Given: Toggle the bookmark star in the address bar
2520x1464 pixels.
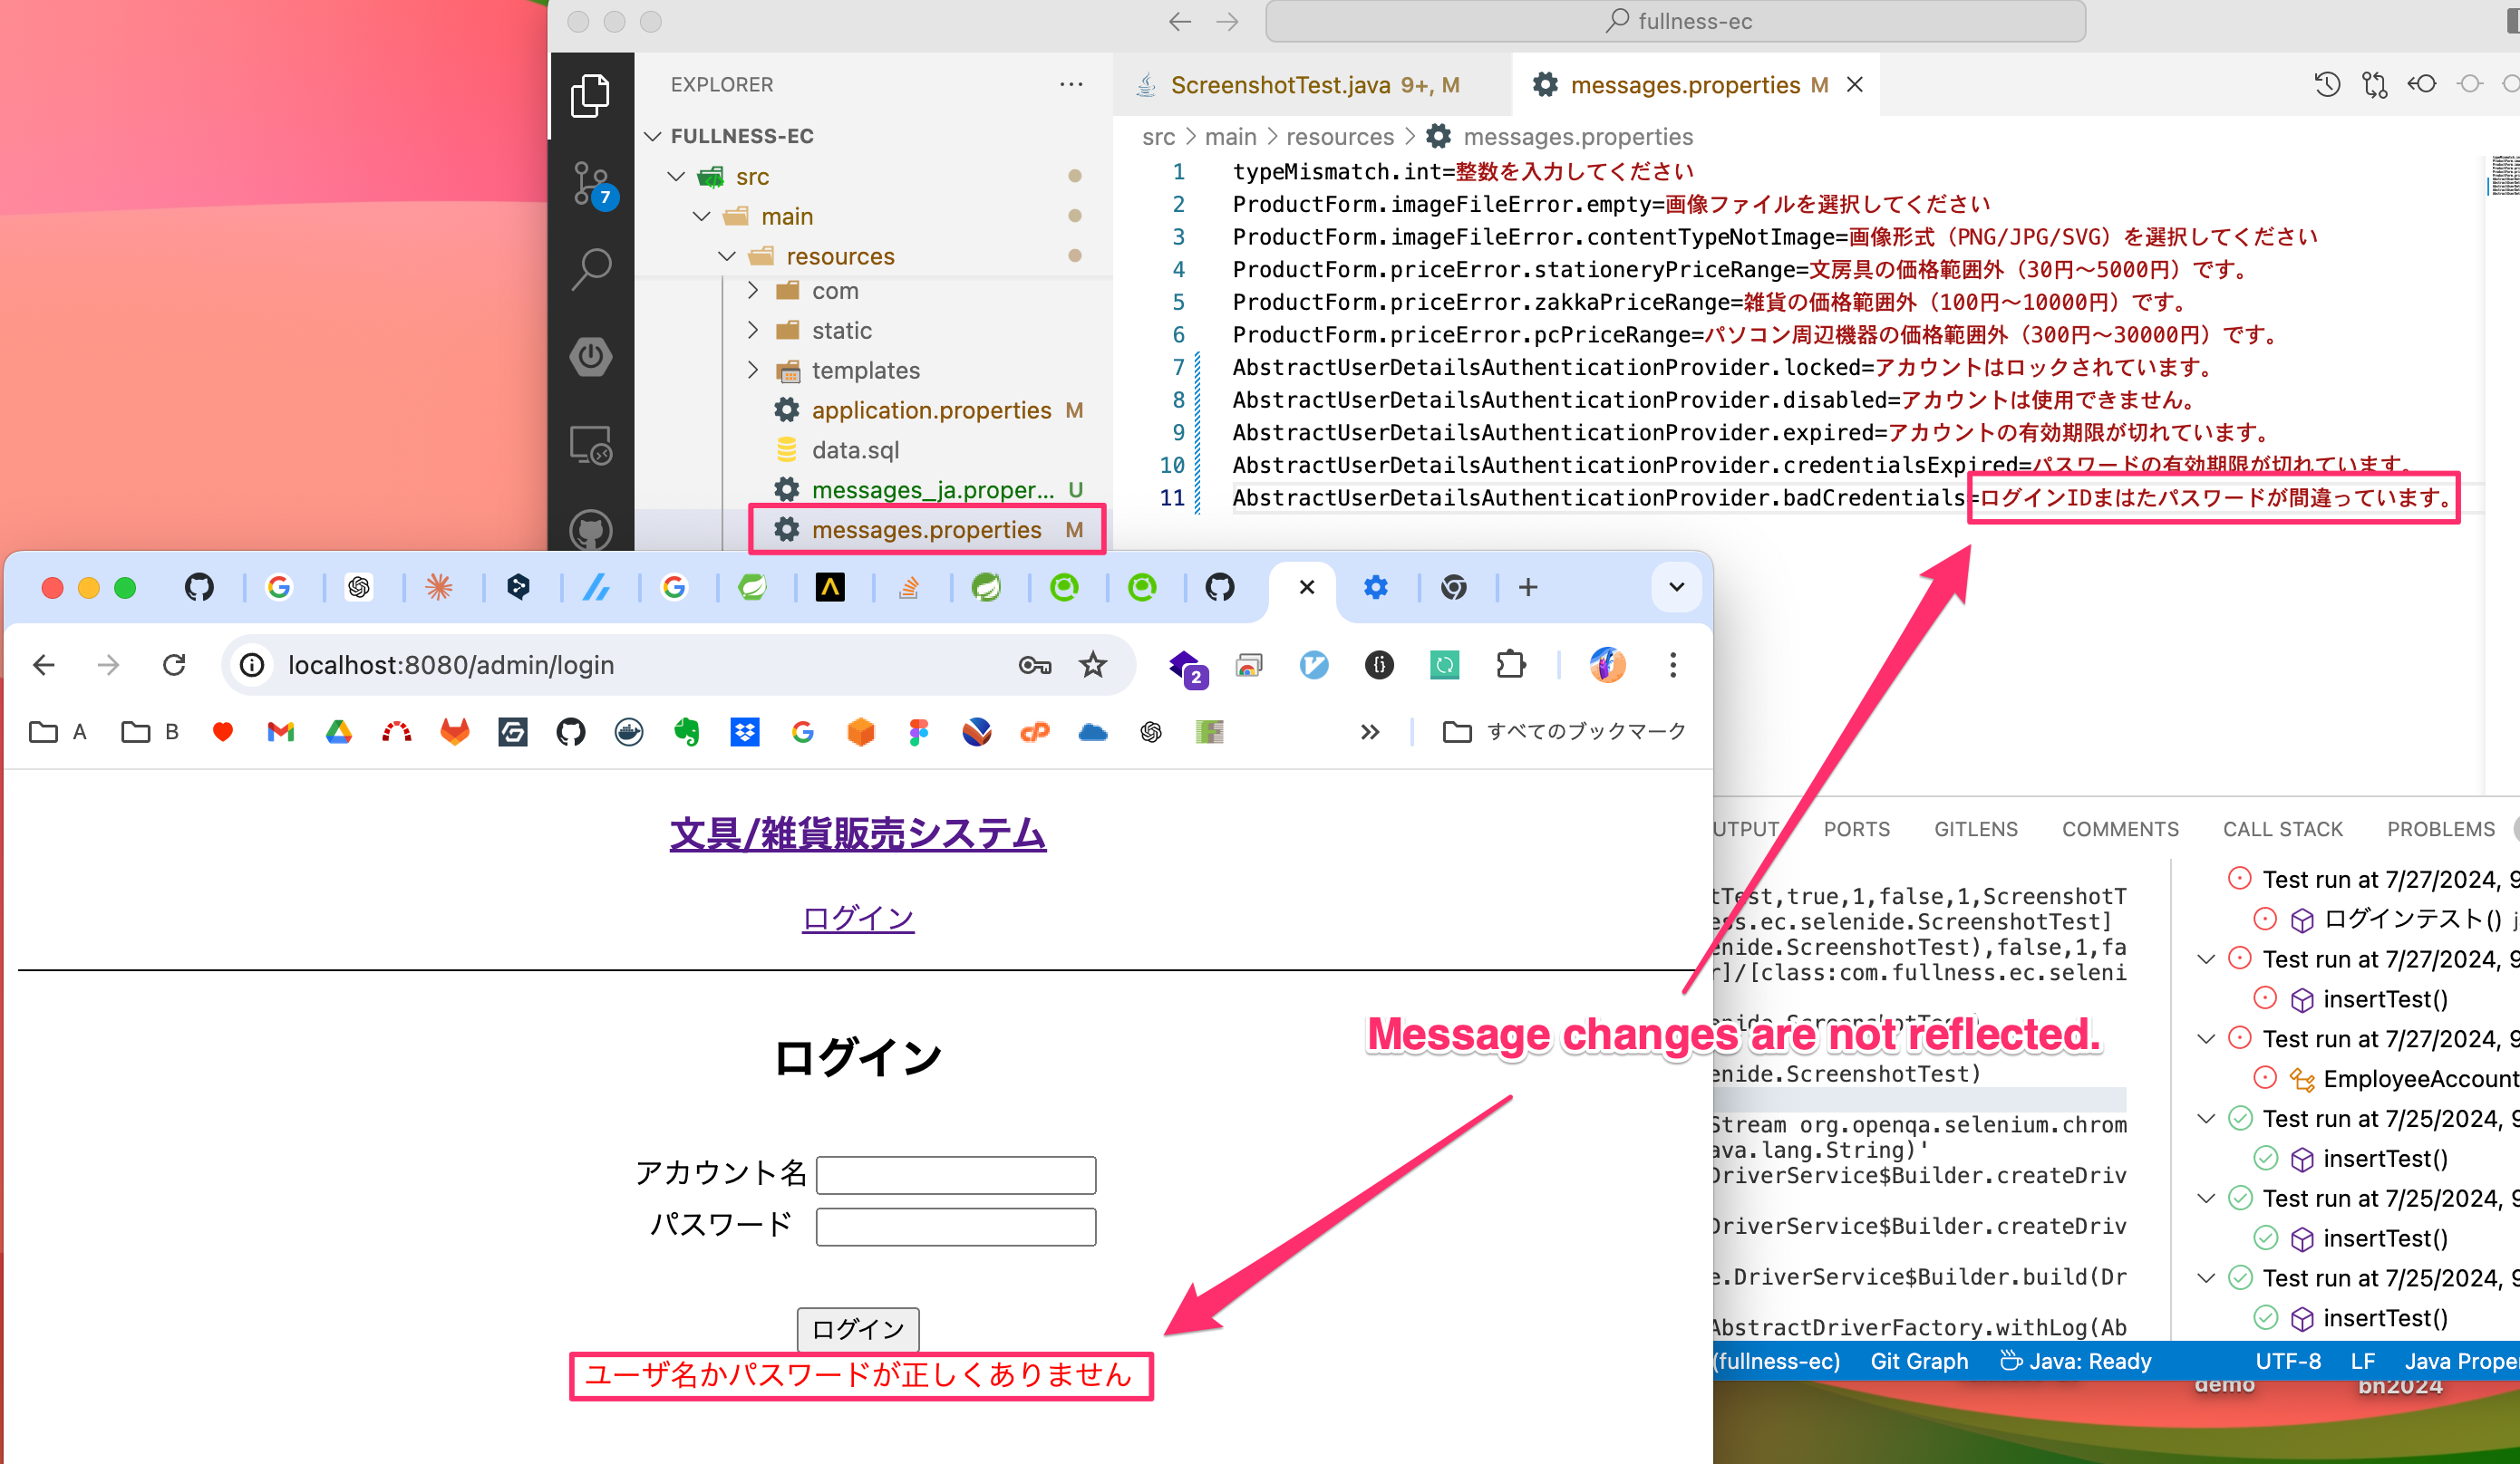Looking at the screenshot, I should [1093, 665].
